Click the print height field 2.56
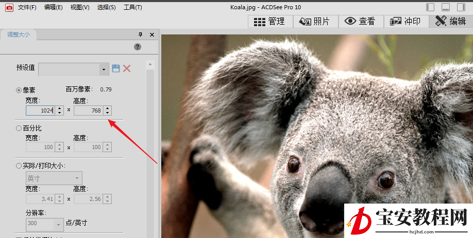The width and height of the screenshot is (473, 238). pos(89,199)
